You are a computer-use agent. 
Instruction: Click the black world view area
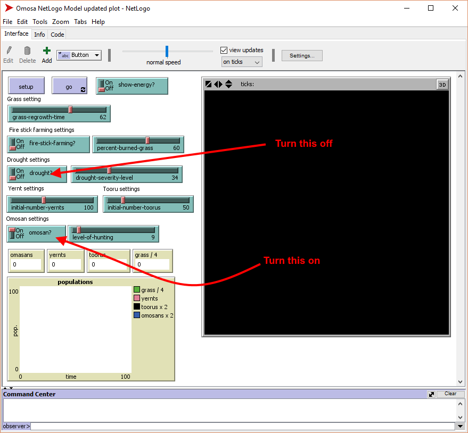click(x=326, y=213)
